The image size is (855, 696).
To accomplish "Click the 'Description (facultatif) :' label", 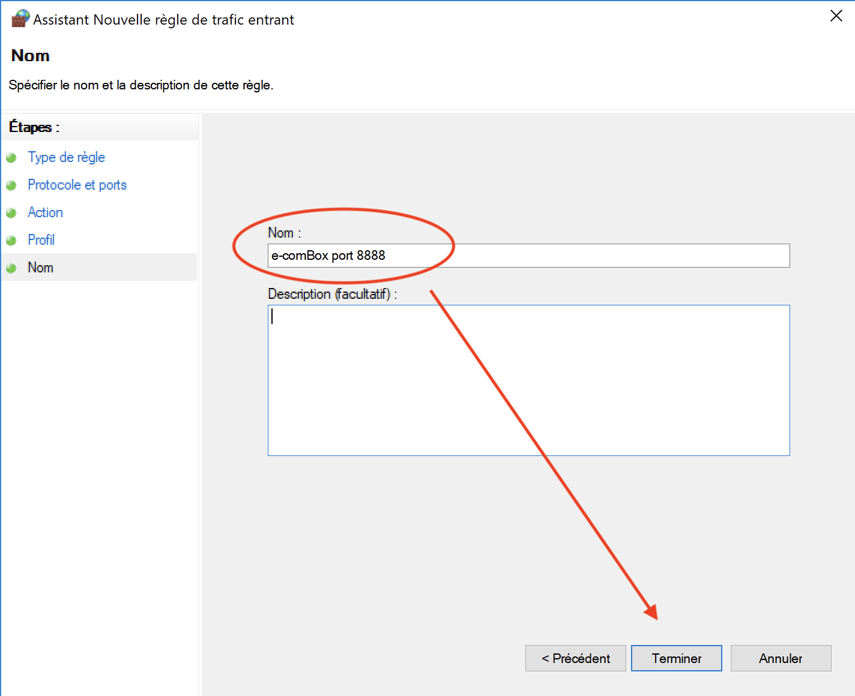I will [x=332, y=294].
